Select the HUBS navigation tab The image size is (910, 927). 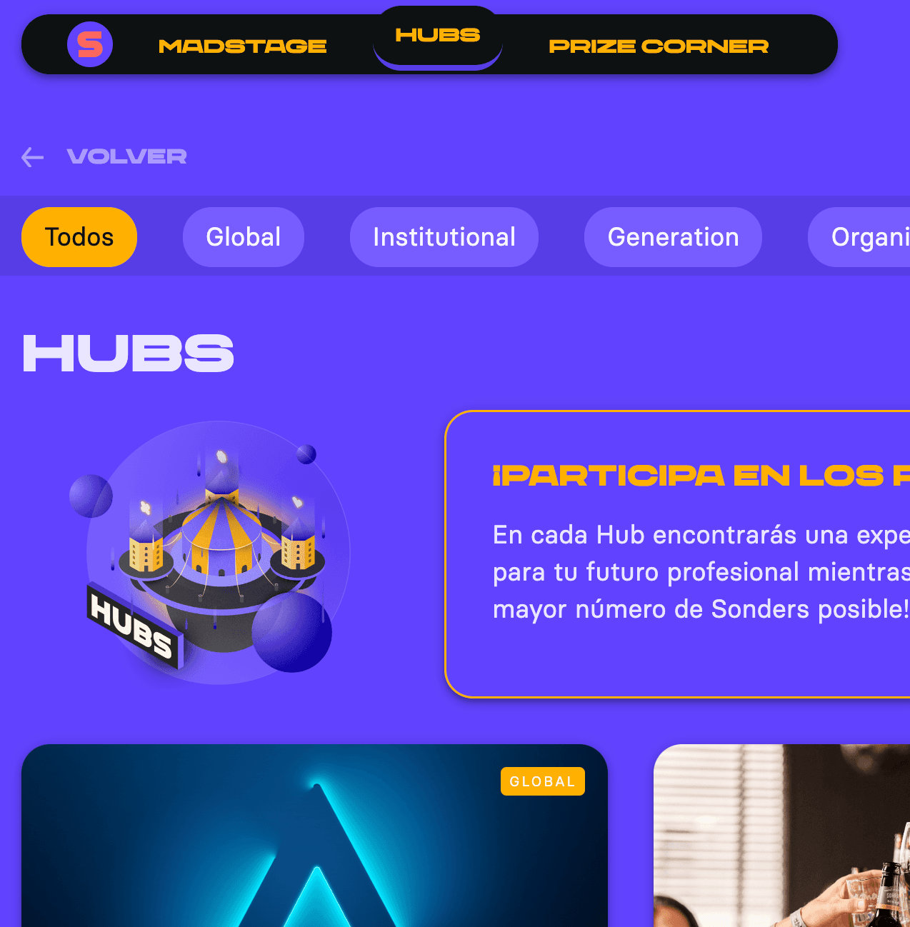(x=438, y=36)
